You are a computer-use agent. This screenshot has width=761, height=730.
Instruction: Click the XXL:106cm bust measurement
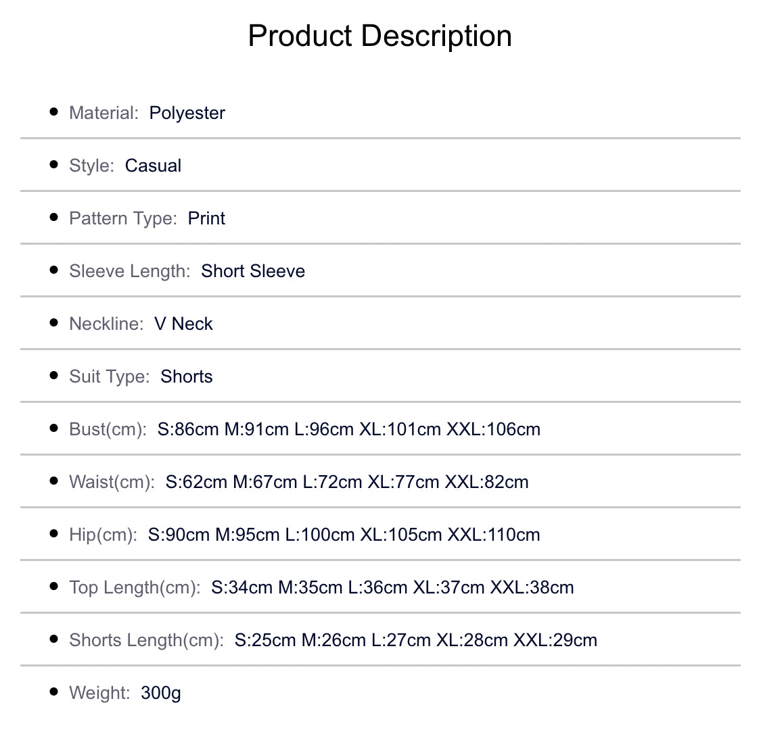[x=493, y=429]
